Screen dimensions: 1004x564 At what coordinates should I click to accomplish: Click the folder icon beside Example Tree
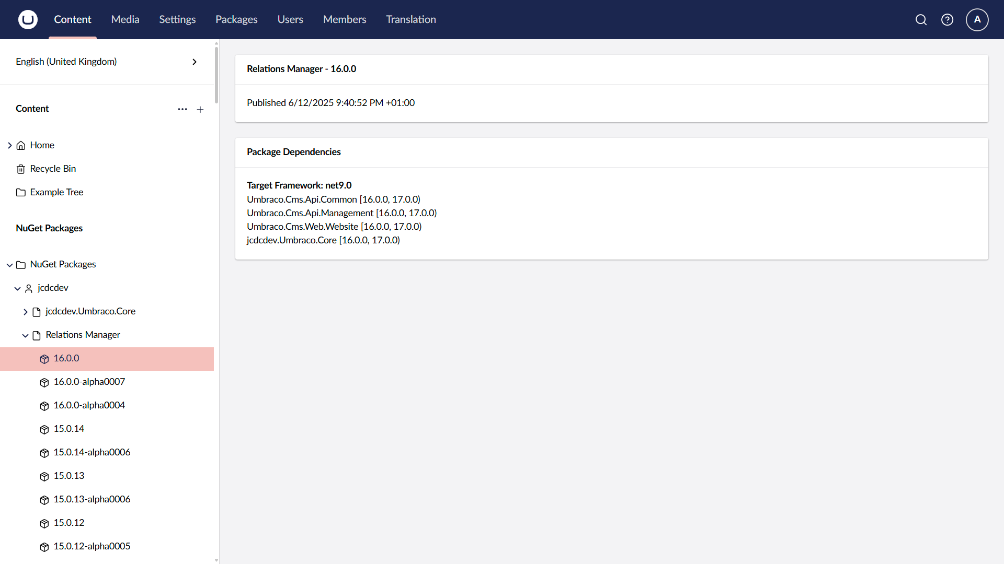[21, 192]
